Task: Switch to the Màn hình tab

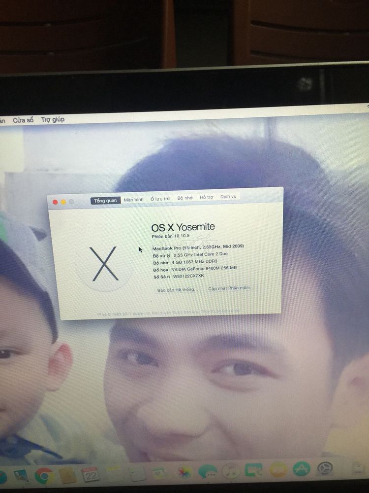Action: click(x=134, y=200)
